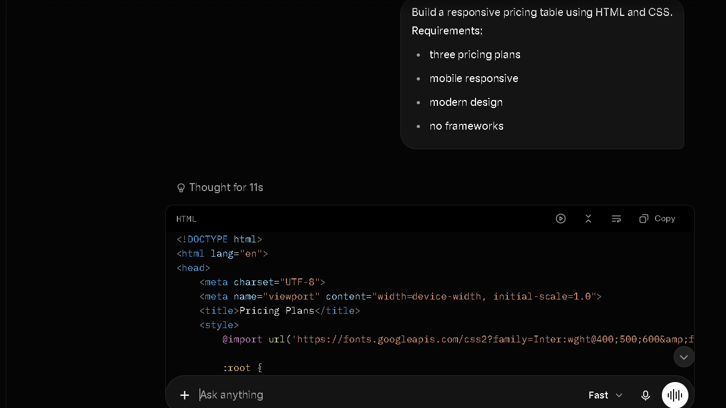Click the '<head>' tag line
This screenshot has width=726, height=408.
click(193, 268)
